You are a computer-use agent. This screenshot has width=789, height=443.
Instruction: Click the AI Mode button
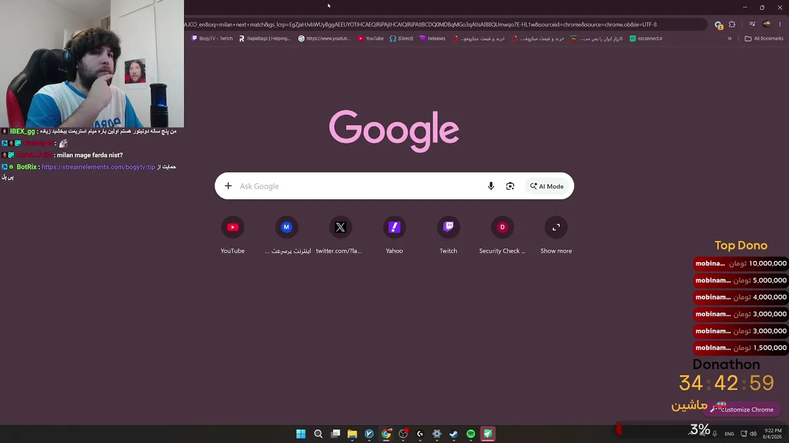(x=547, y=186)
